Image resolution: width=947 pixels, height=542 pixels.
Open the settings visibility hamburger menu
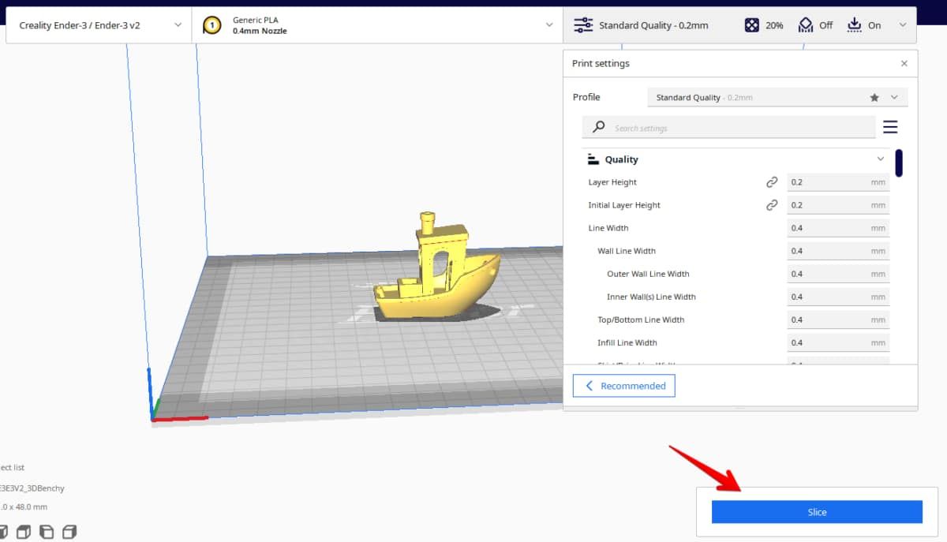(x=890, y=126)
